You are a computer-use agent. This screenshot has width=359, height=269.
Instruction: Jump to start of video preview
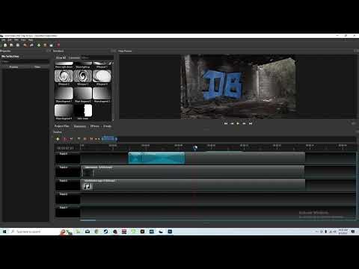click(226, 123)
